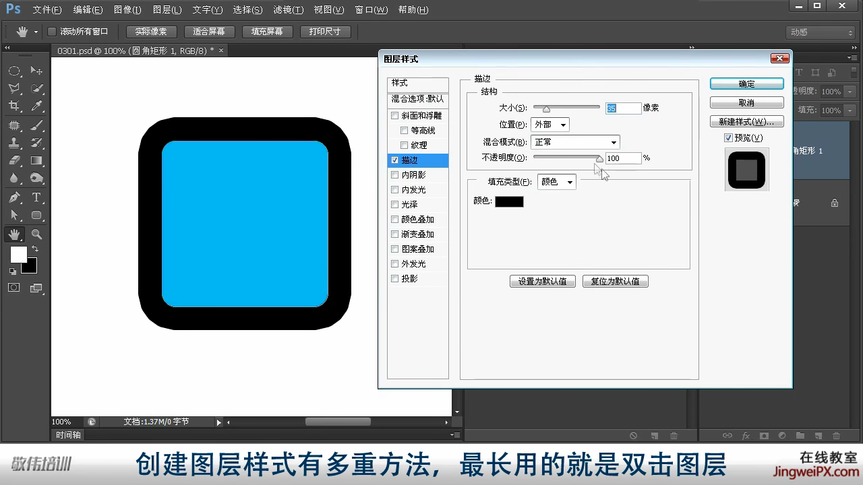Open the 文件 menu
Viewport: 863px width, 485px height.
47,10
